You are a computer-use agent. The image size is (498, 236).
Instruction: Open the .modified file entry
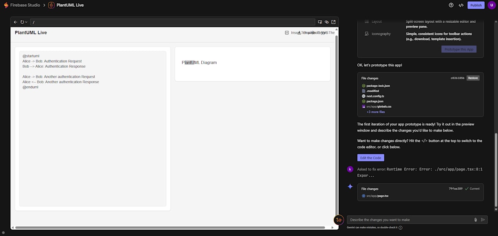coord(370,91)
